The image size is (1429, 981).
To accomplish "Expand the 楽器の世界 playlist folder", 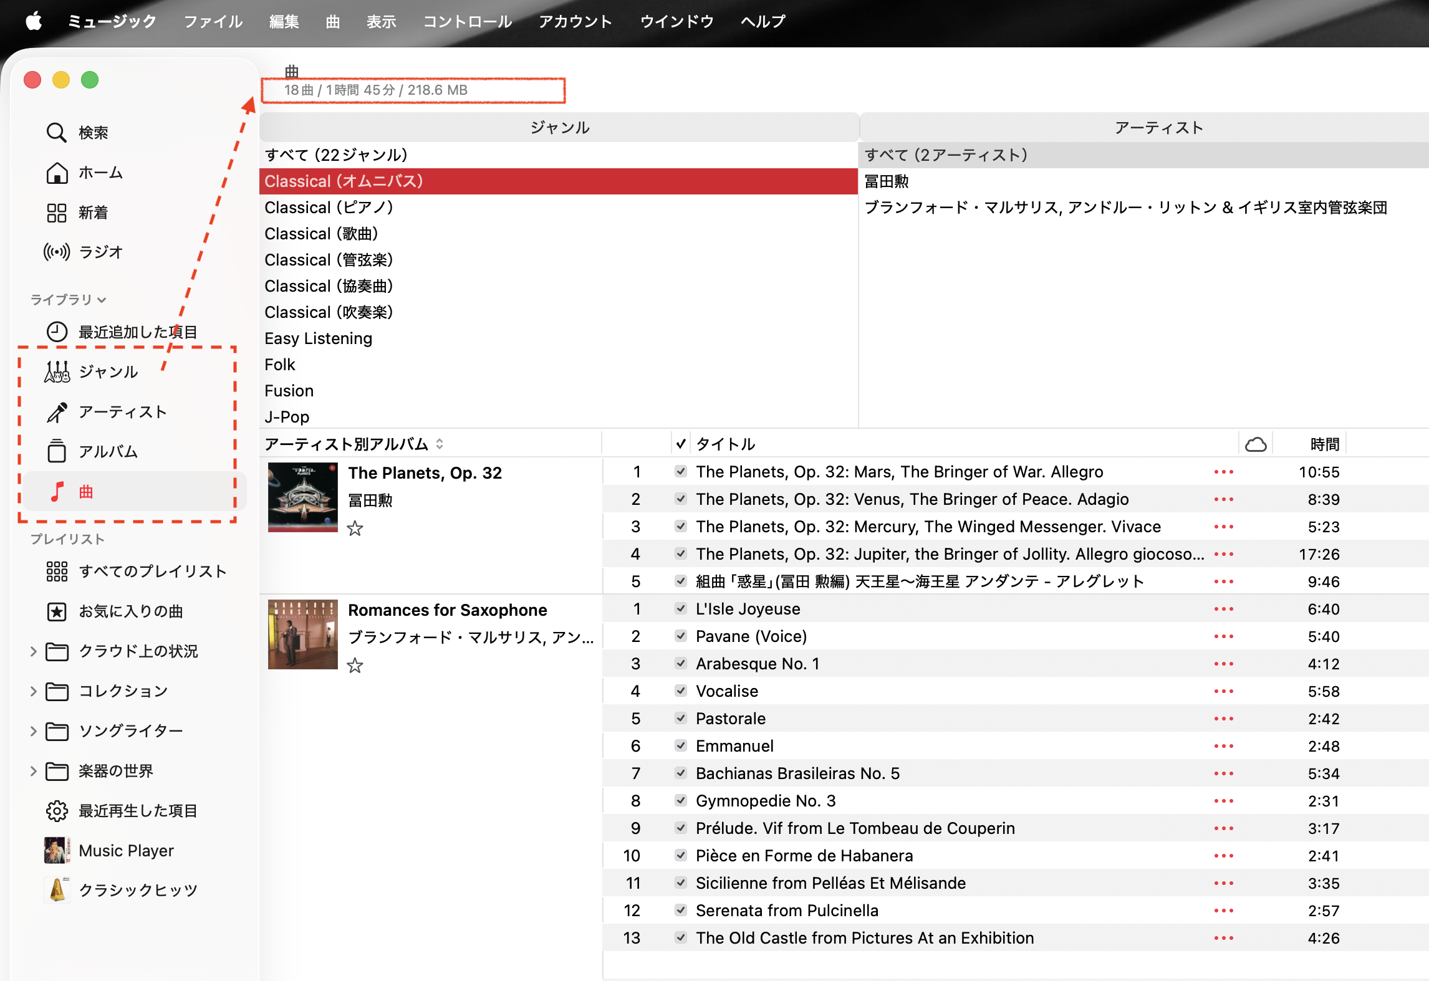I will pyautogui.click(x=34, y=771).
